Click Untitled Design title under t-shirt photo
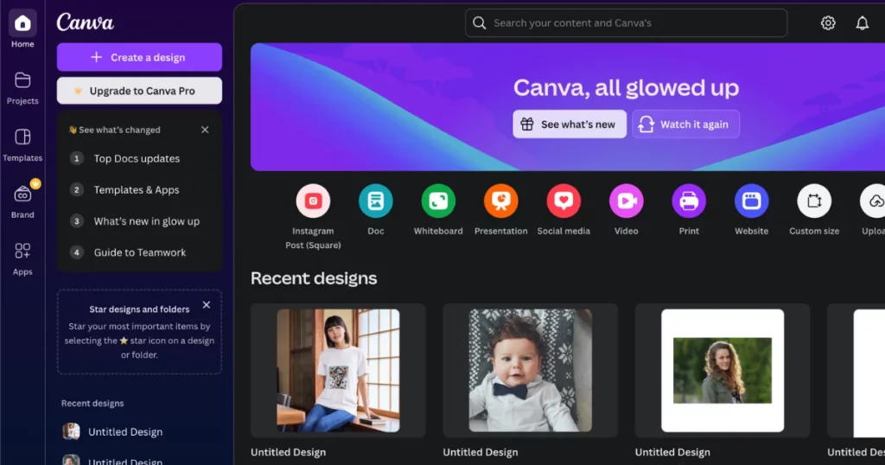 coord(289,452)
